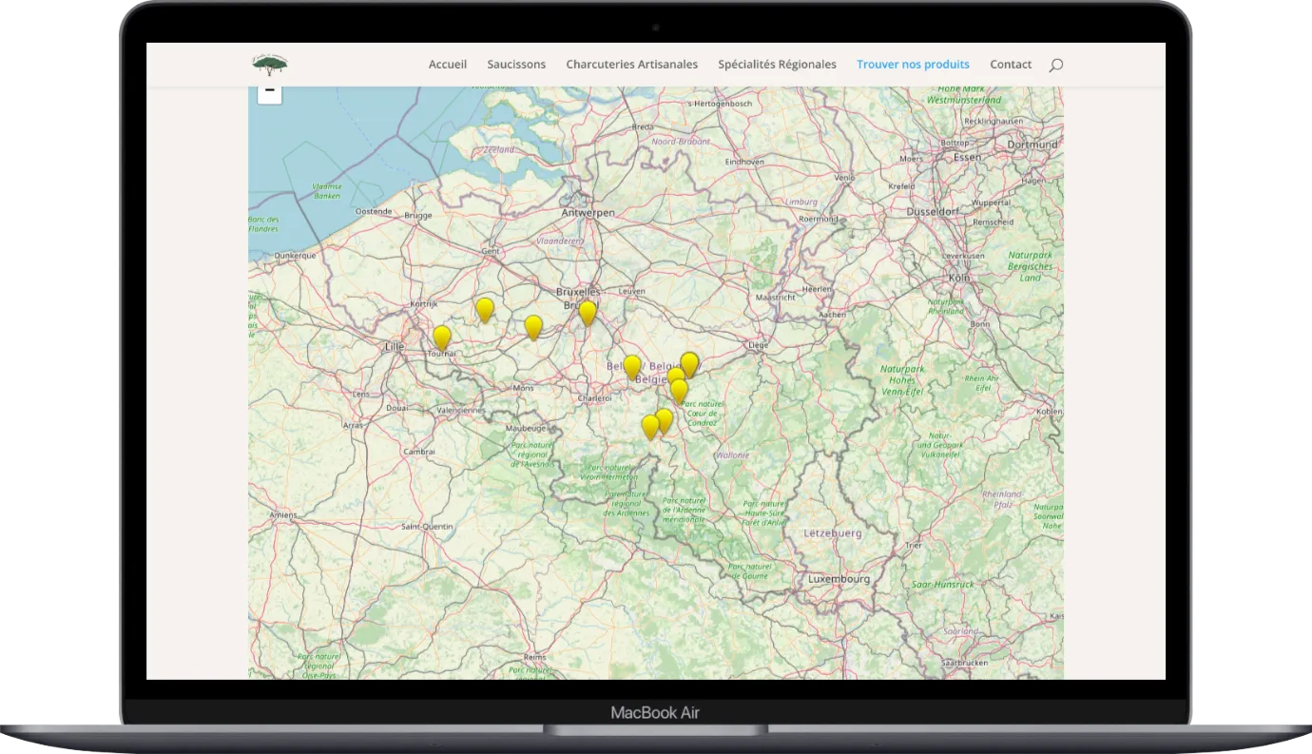This screenshot has height=754, width=1312.
Task: Select the southernmost yellow map pin
Action: pyautogui.click(x=650, y=427)
